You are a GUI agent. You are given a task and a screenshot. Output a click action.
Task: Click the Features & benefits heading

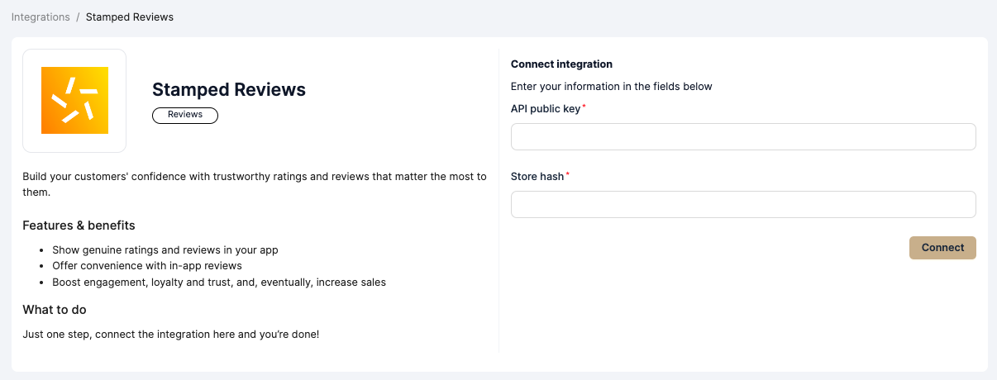(79, 226)
